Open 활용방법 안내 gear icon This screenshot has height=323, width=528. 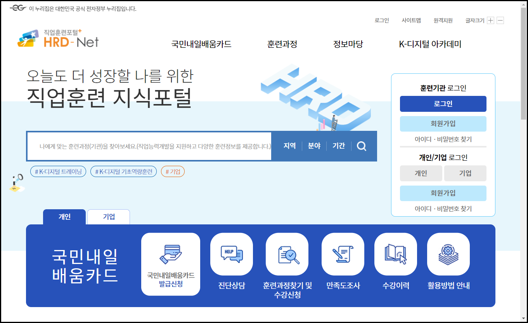[x=448, y=254]
